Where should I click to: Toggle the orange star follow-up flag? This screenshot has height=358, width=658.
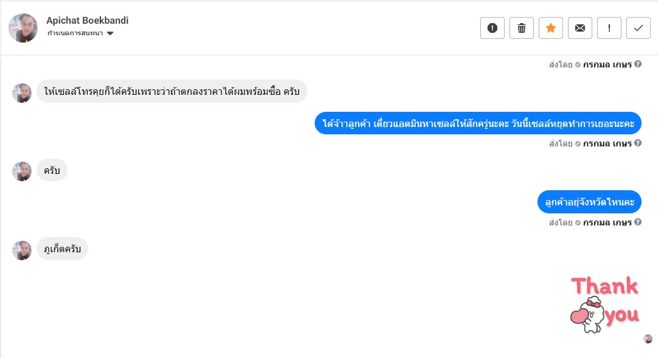[x=551, y=28]
